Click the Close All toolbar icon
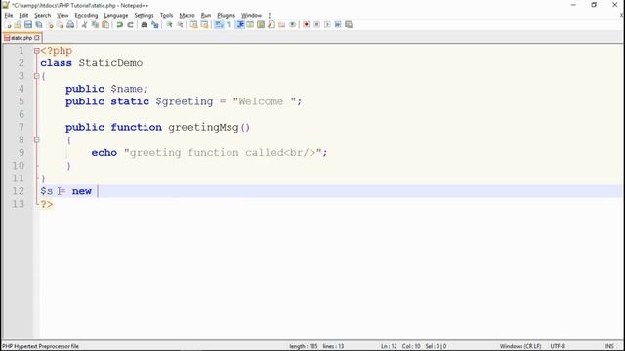625x351 pixels. click(x=60, y=25)
